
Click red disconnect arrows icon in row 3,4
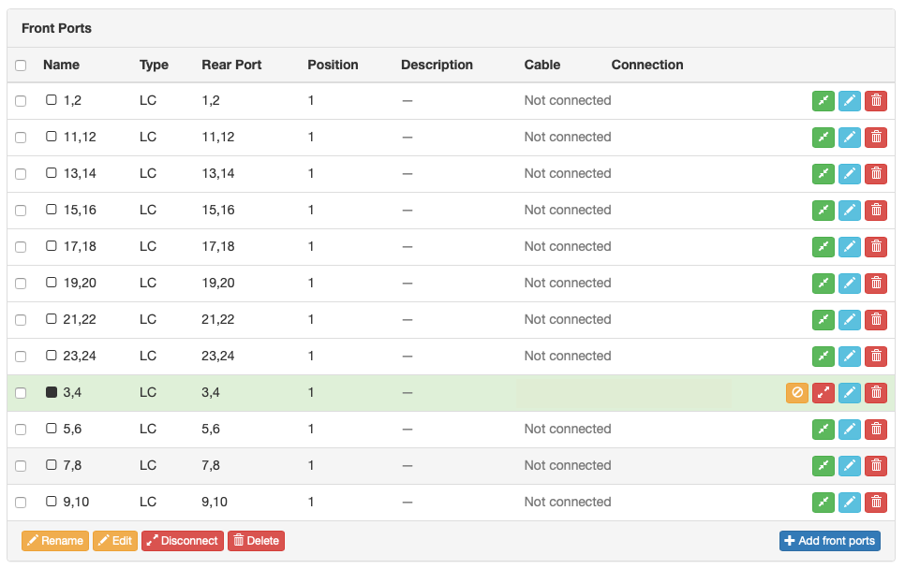coord(823,393)
